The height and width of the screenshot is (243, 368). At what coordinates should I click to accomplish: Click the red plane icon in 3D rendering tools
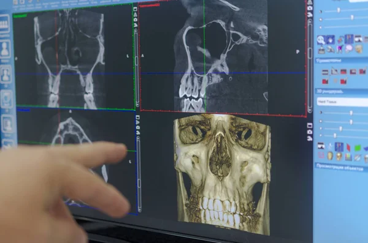coord(348,148)
